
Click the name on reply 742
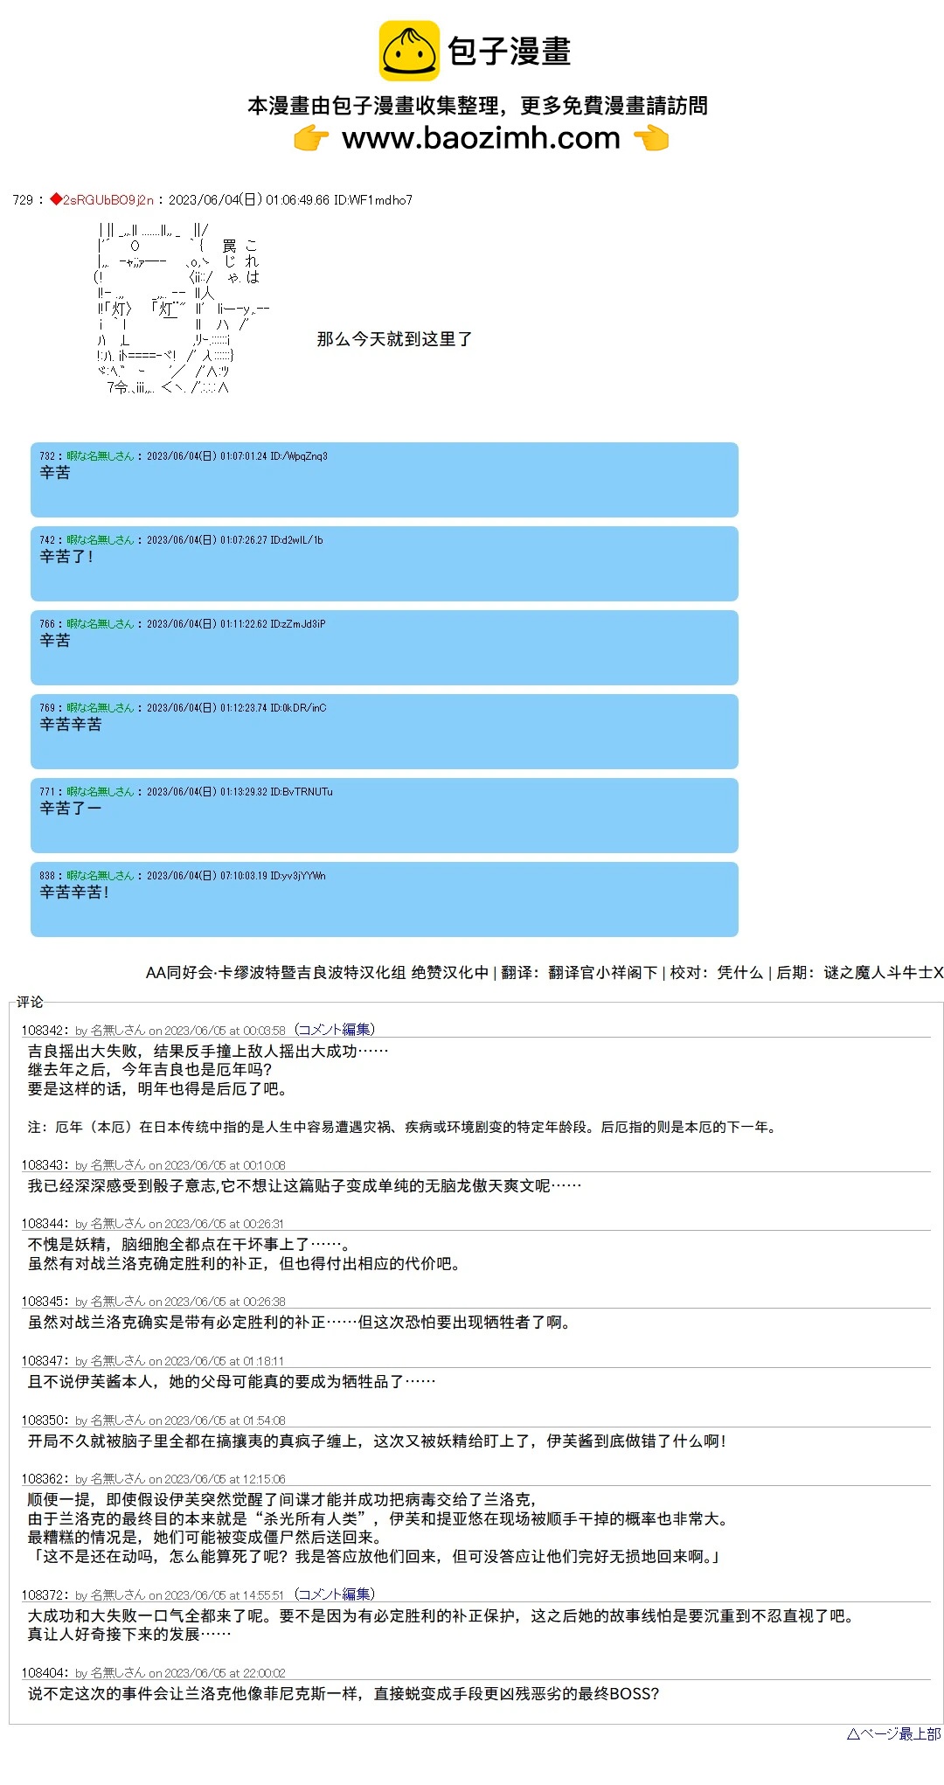[x=101, y=540]
